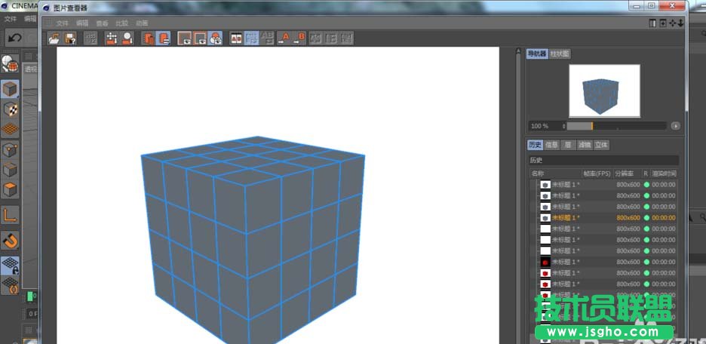Select the axis L-shaped tool icon
Image resolution: width=706 pixels, height=344 pixels.
[x=11, y=214]
